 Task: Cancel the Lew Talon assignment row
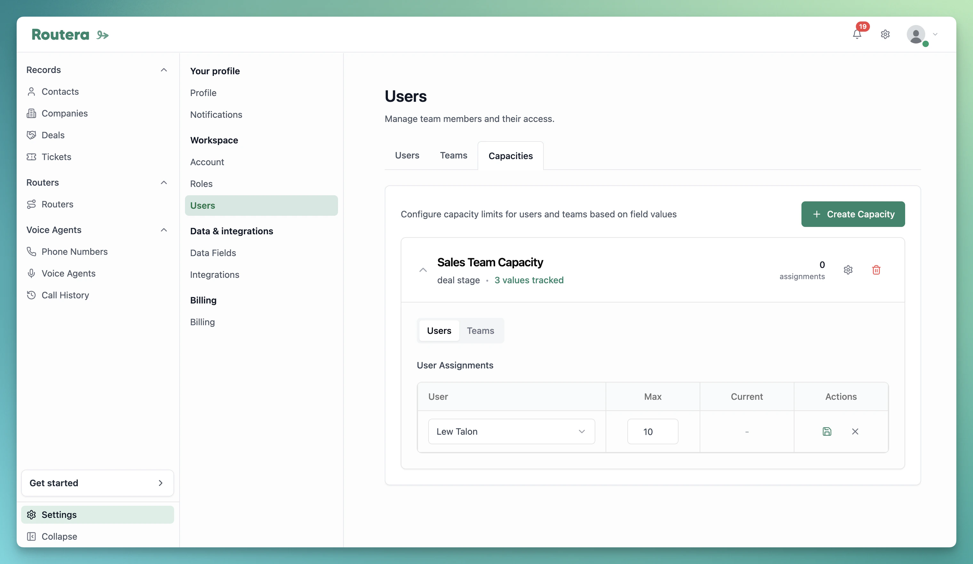(x=855, y=431)
